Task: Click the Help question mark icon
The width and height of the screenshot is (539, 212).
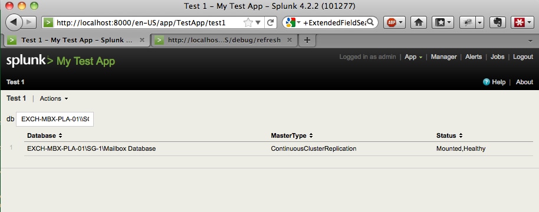Action: tap(486, 82)
